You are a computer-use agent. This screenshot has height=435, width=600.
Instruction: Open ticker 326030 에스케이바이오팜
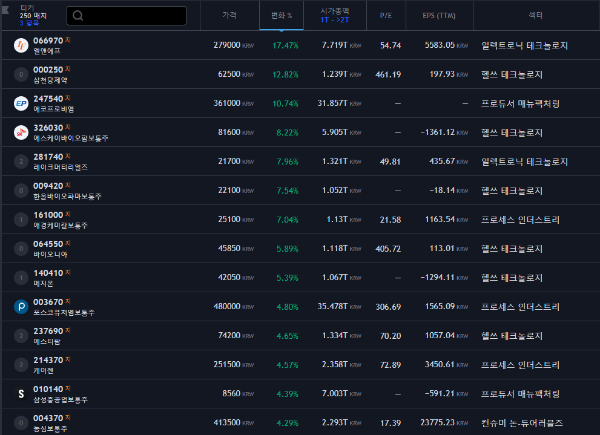48,128
